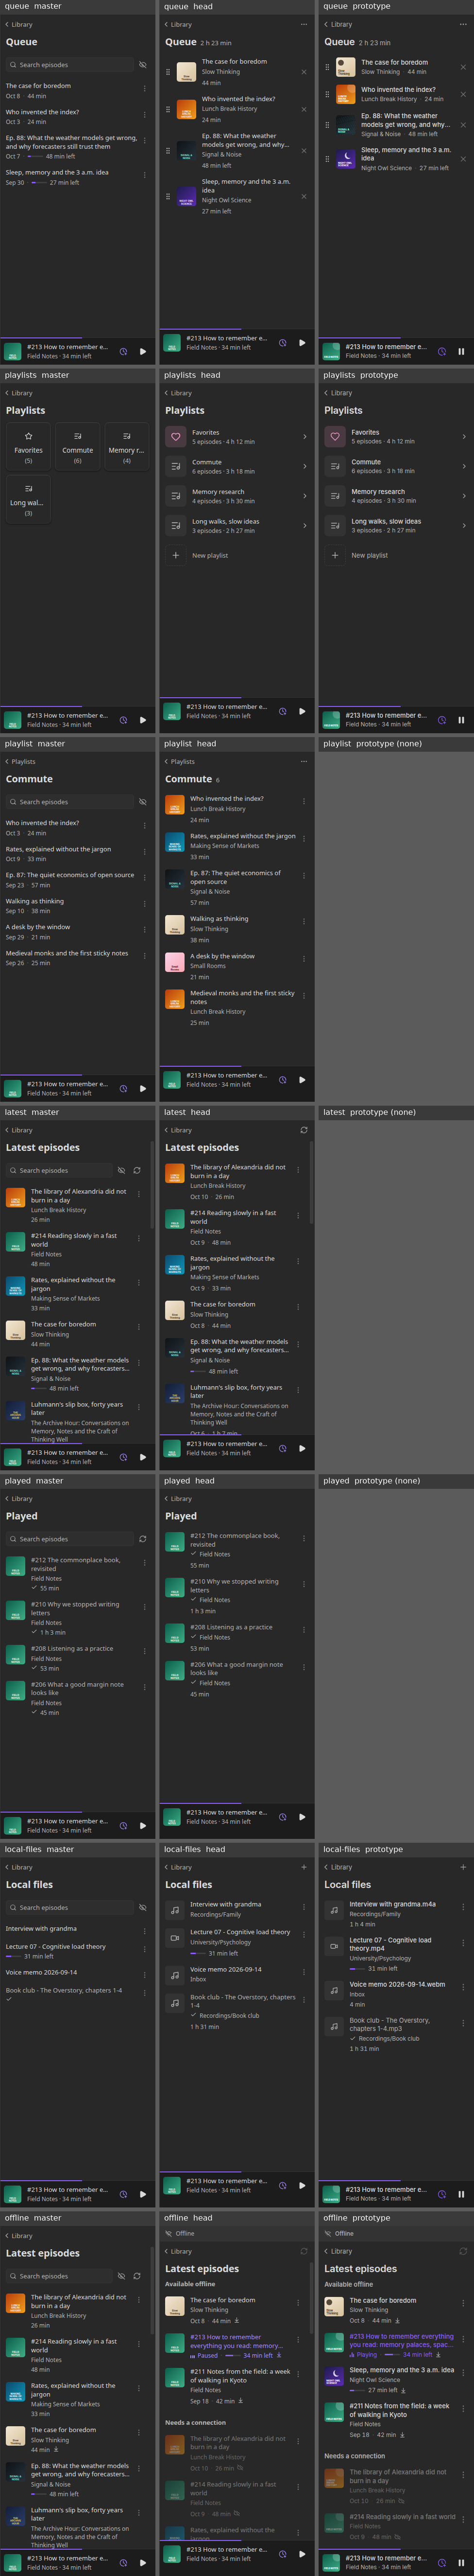
Task: Pause playback in queue prototype mini player
Action: [461, 351]
